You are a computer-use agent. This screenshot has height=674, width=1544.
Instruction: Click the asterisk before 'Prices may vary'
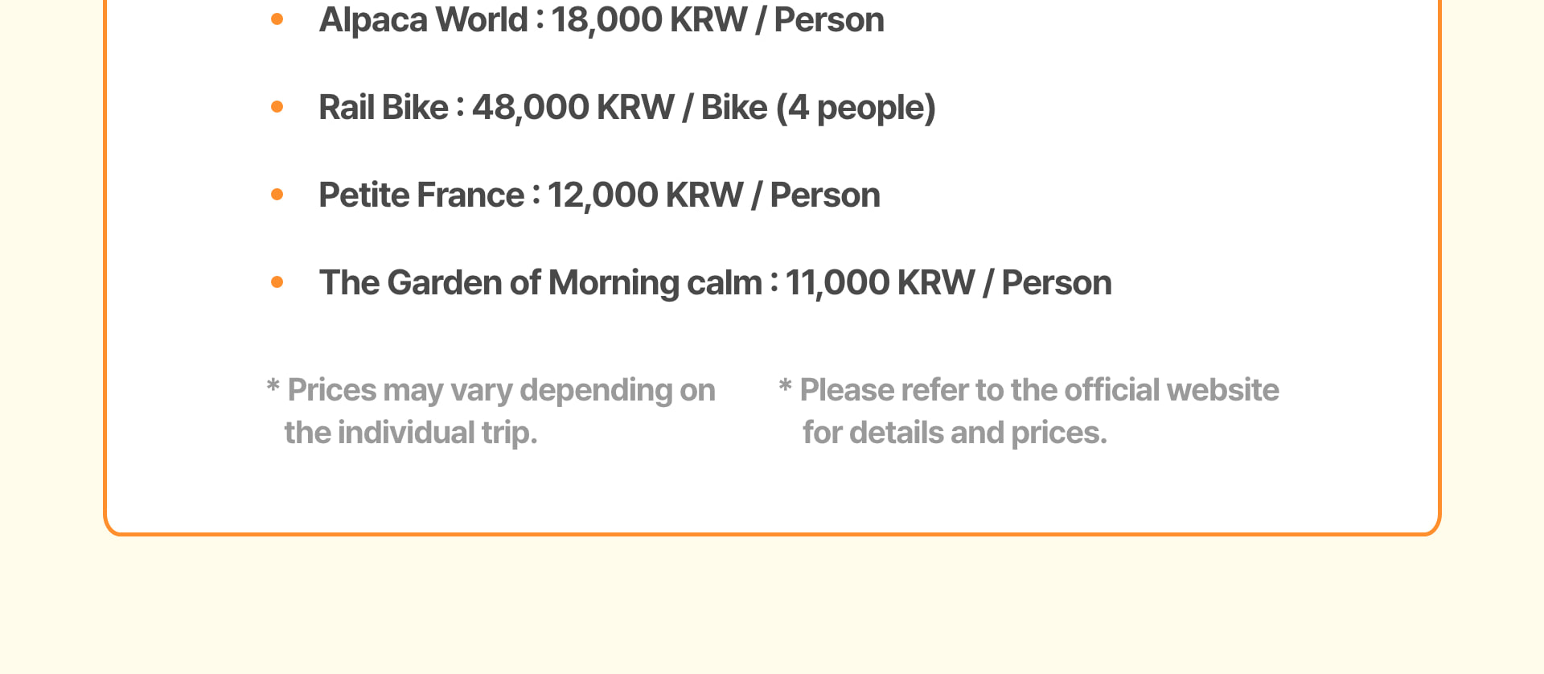click(x=273, y=387)
